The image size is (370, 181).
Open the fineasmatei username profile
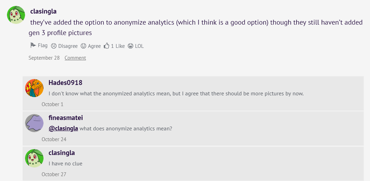66,118
